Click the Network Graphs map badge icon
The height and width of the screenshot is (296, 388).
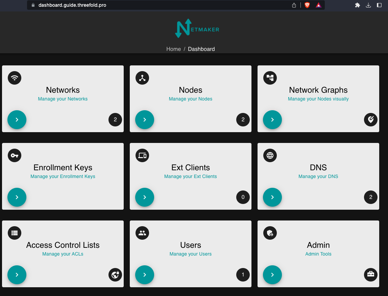[371, 120]
